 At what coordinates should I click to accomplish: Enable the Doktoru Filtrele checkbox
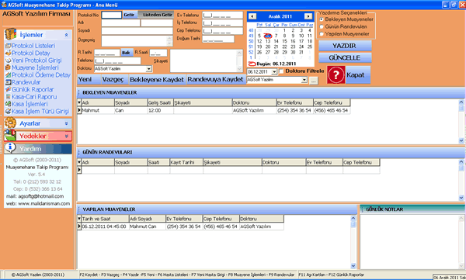[281, 71]
